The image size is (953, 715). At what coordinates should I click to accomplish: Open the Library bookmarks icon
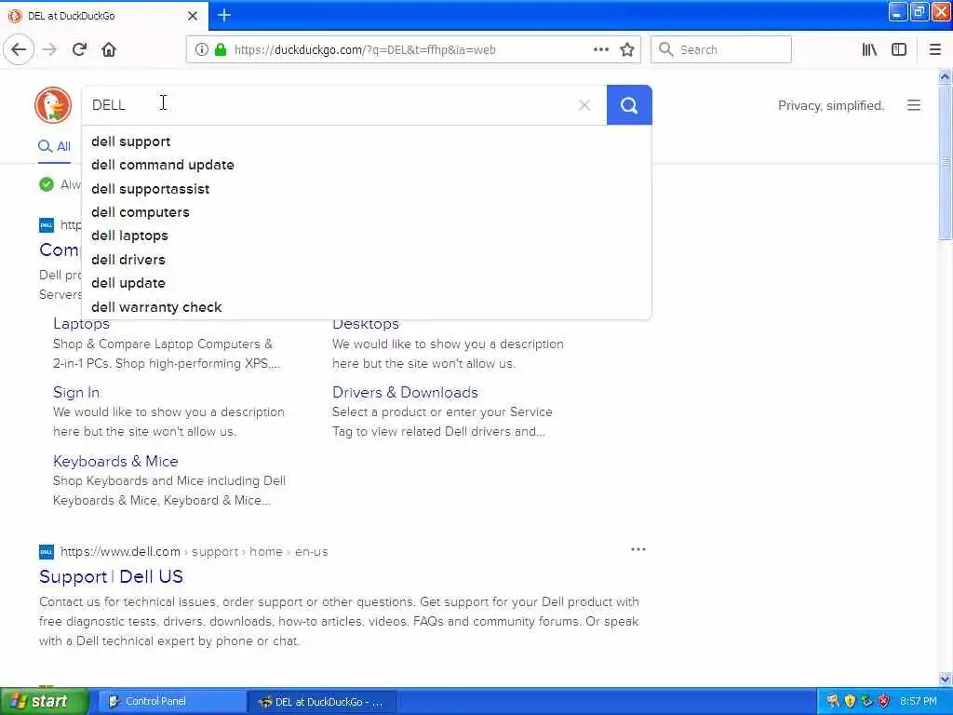click(x=869, y=49)
